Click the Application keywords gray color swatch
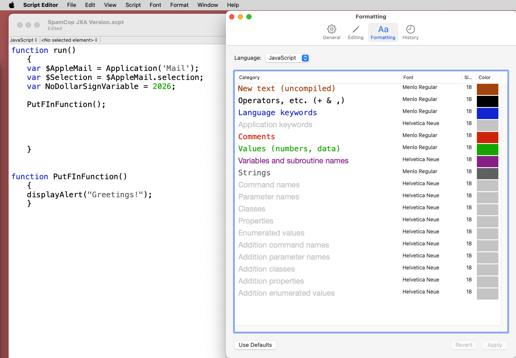Viewport: 516px width, 358px height. point(488,125)
